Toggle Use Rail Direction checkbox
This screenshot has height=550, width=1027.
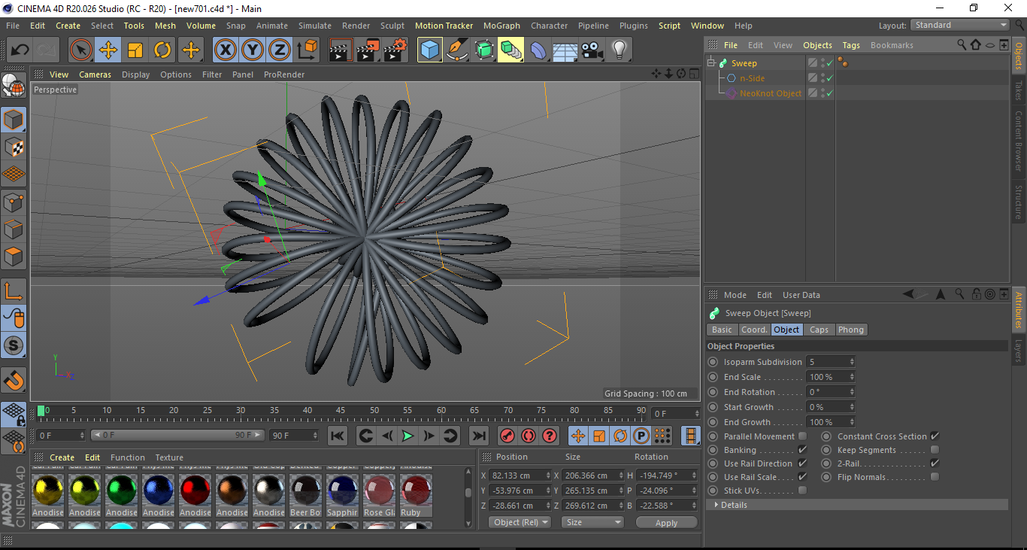[802, 463]
